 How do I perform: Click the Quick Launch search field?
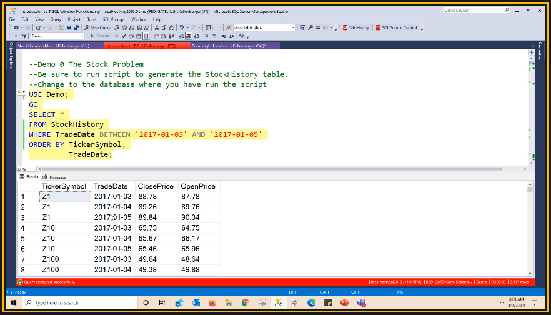click(x=476, y=11)
